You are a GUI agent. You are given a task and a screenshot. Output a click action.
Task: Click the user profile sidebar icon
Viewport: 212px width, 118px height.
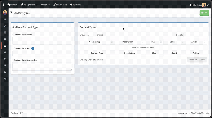5,72
